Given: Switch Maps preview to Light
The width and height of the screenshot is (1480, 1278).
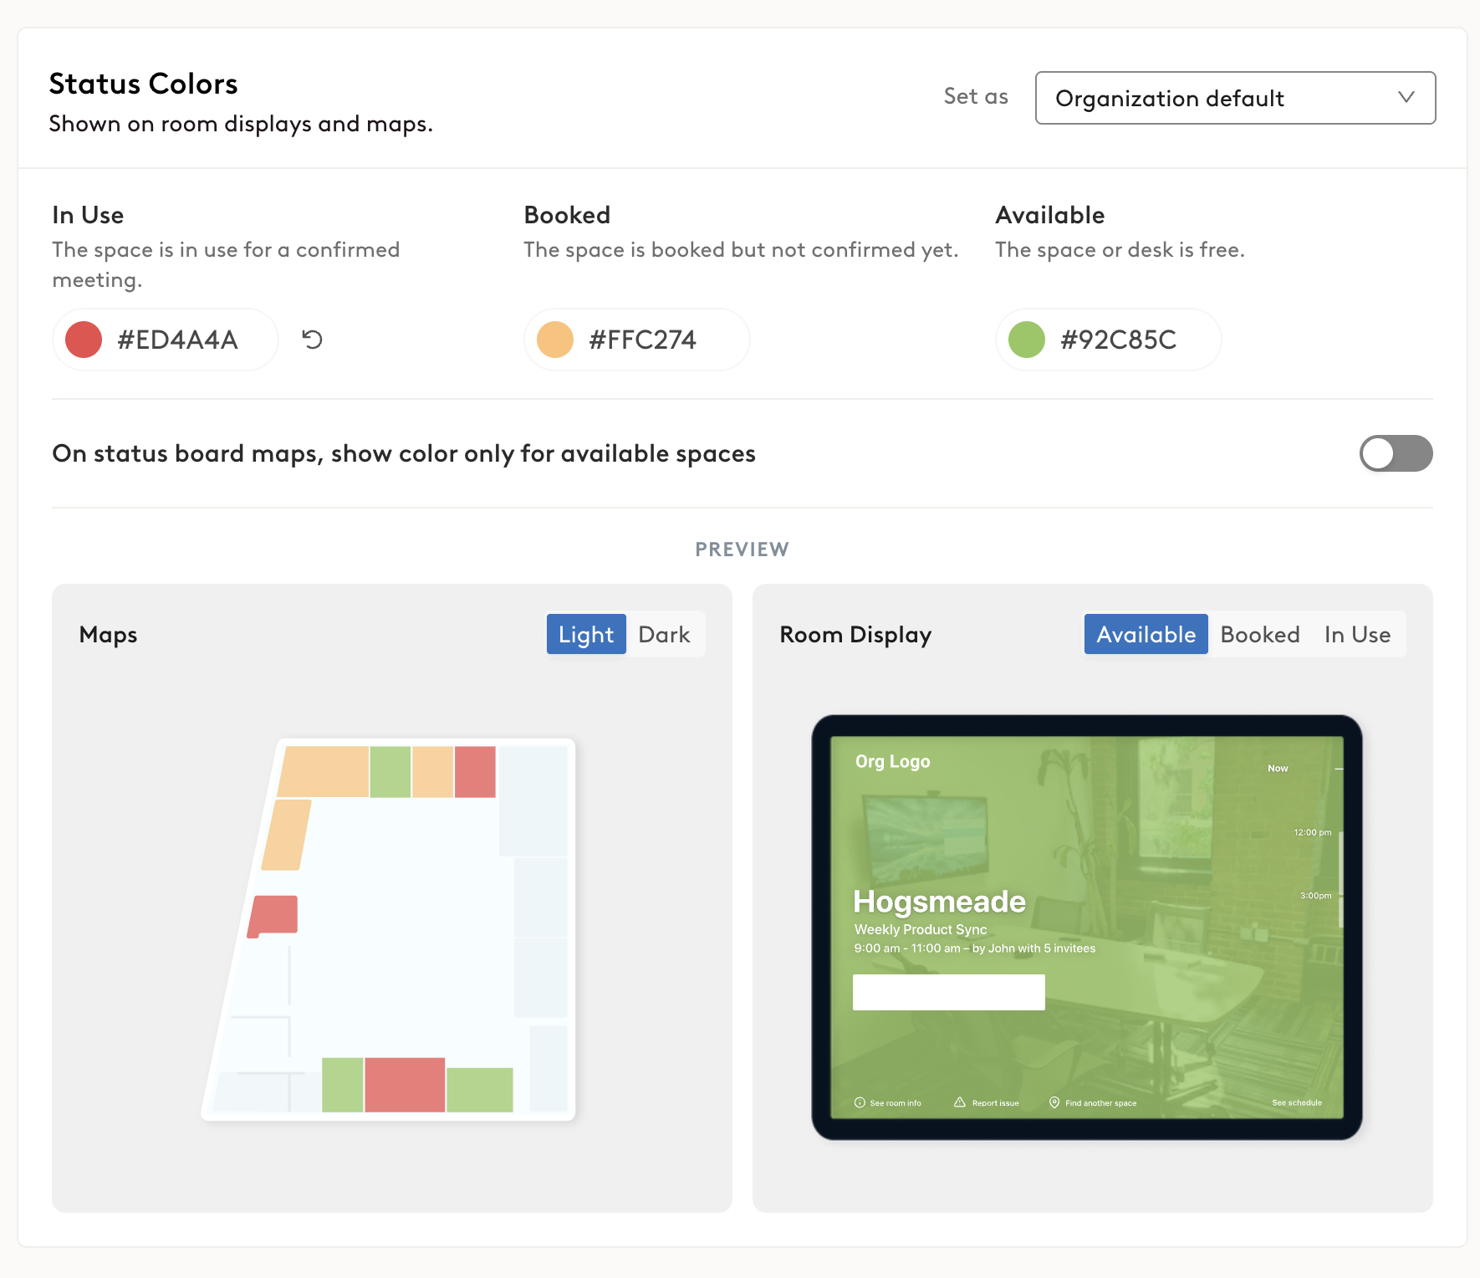Looking at the screenshot, I should click(x=586, y=634).
